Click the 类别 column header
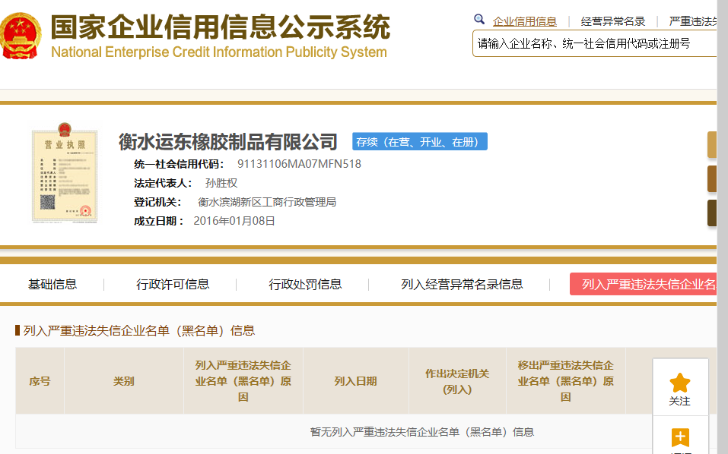This screenshot has height=454, width=728. coord(123,381)
